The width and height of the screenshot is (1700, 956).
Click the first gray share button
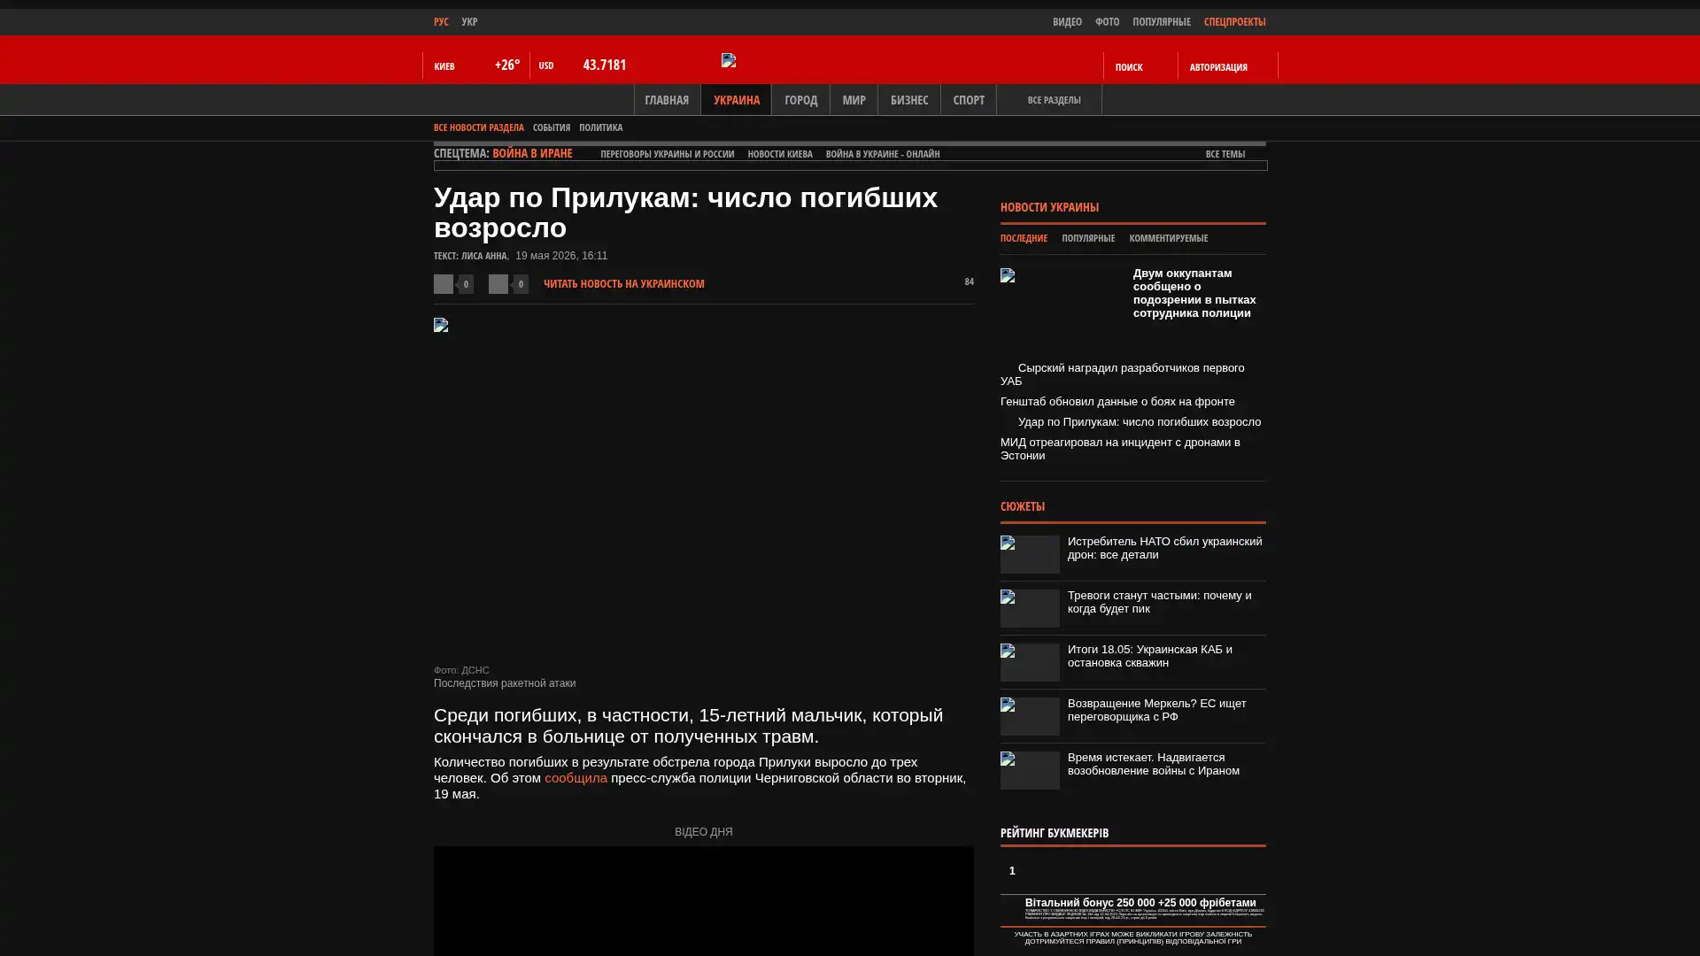coord(444,283)
